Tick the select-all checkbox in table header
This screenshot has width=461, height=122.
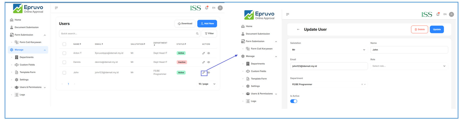click(x=64, y=44)
